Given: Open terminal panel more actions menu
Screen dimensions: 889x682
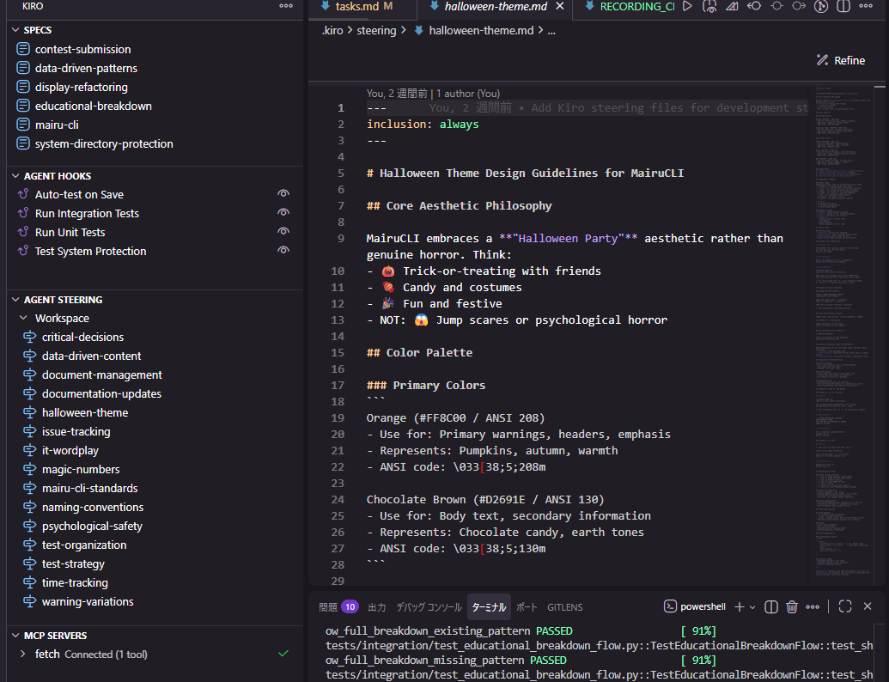Looking at the screenshot, I should tap(813, 606).
